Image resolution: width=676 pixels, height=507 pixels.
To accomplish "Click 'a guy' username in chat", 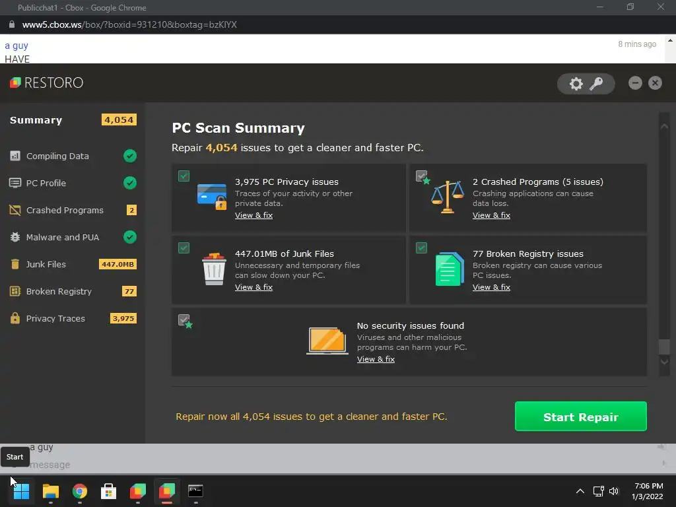I will 17,46.
